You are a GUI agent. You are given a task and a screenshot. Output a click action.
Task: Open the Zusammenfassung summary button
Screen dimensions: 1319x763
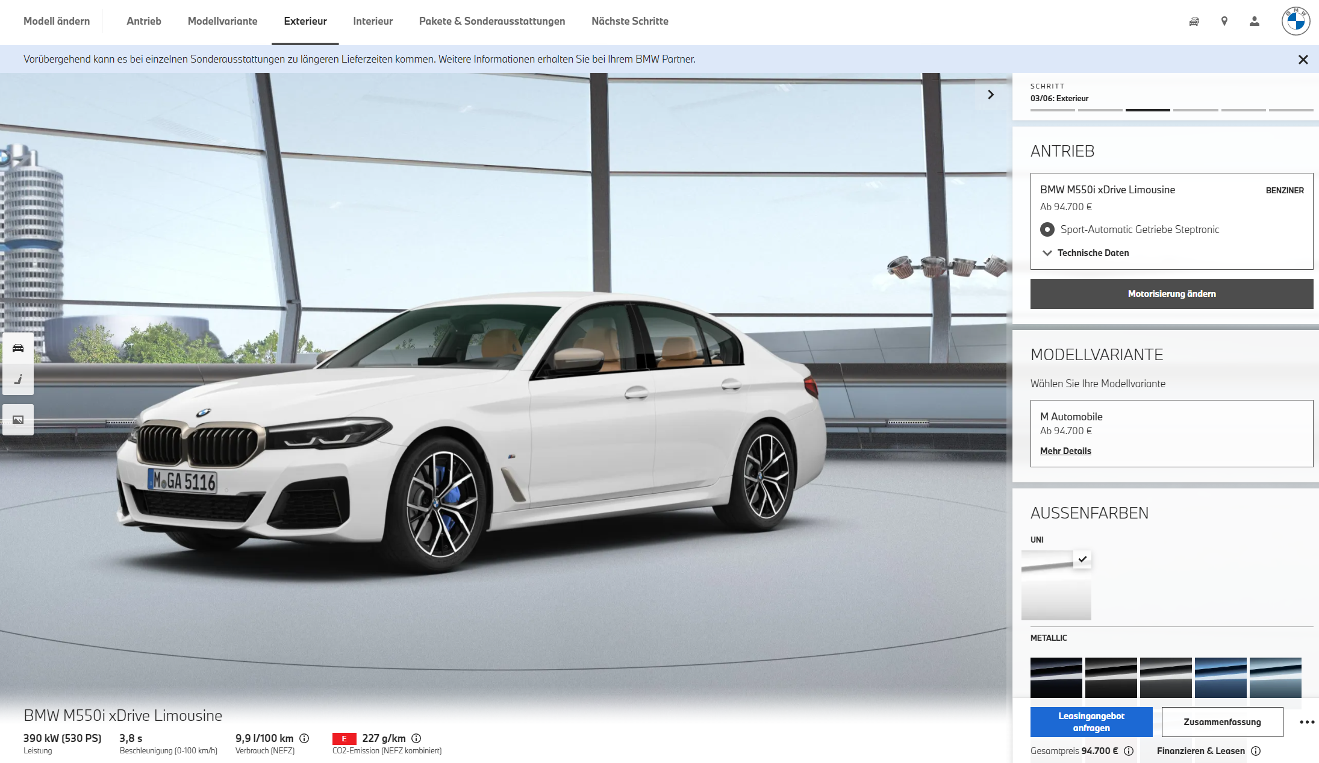(1222, 722)
